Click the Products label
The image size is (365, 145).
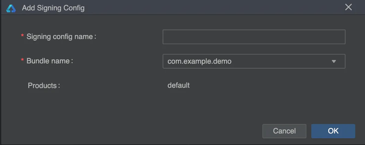pyautogui.click(x=42, y=86)
